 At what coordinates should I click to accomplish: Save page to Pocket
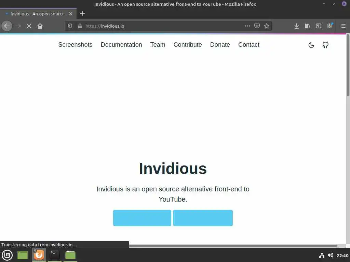[257, 26]
